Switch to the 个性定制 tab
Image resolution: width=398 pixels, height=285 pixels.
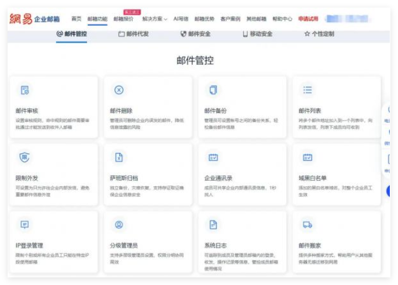click(319, 34)
